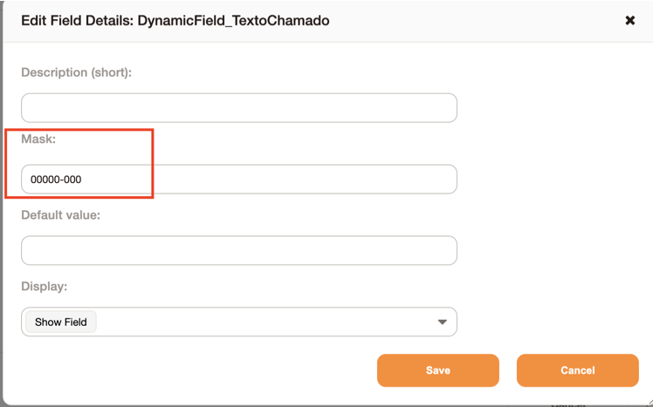Click the Mask label
This screenshot has height=407, width=653.
(x=38, y=139)
